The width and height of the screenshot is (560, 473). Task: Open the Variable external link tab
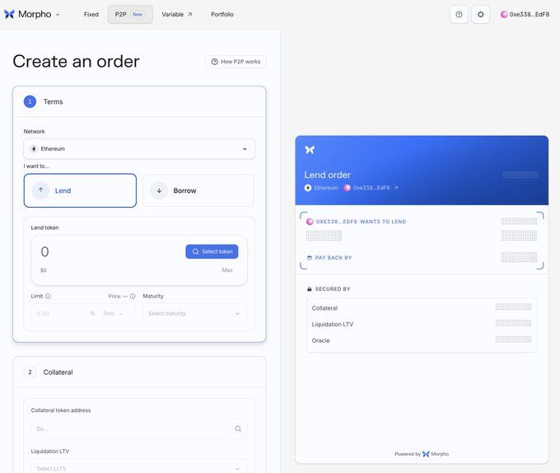[x=177, y=14]
